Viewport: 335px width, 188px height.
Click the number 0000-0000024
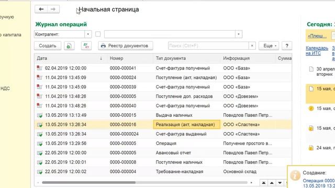[124, 134]
